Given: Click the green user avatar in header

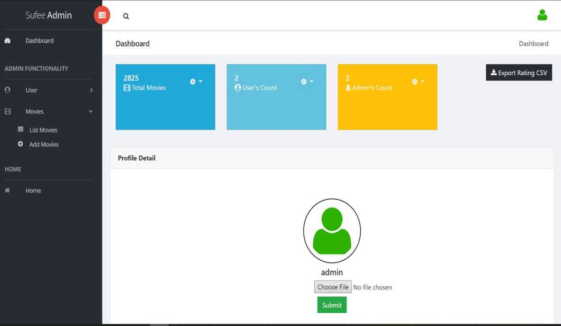Looking at the screenshot, I should click(542, 15).
